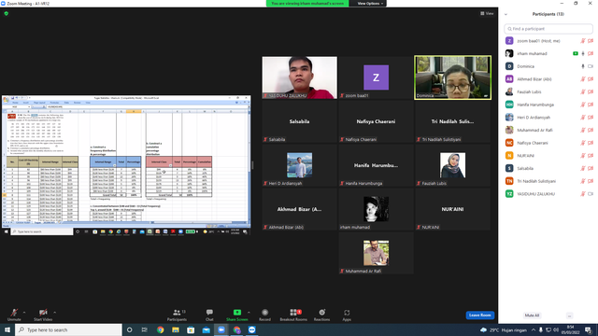Select Salsabila in the participant list
The width and height of the screenshot is (598, 336).
coord(548,168)
